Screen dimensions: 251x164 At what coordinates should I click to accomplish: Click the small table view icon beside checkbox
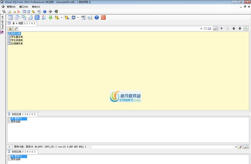[209, 29]
